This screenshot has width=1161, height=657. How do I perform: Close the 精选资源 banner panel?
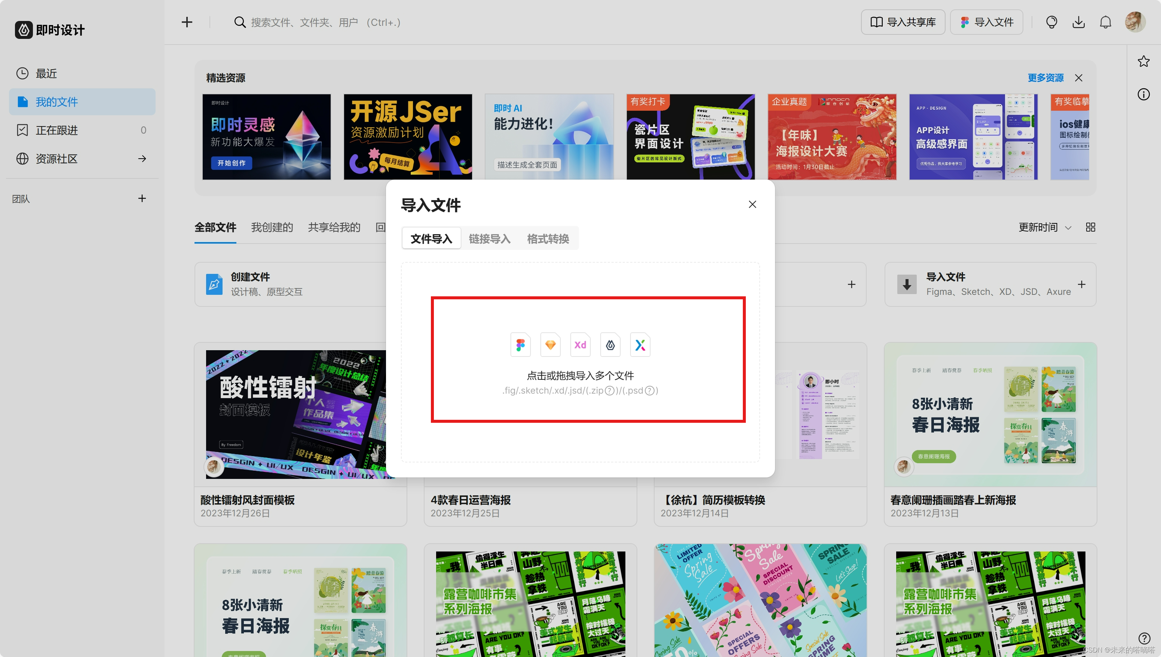(x=1078, y=77)
